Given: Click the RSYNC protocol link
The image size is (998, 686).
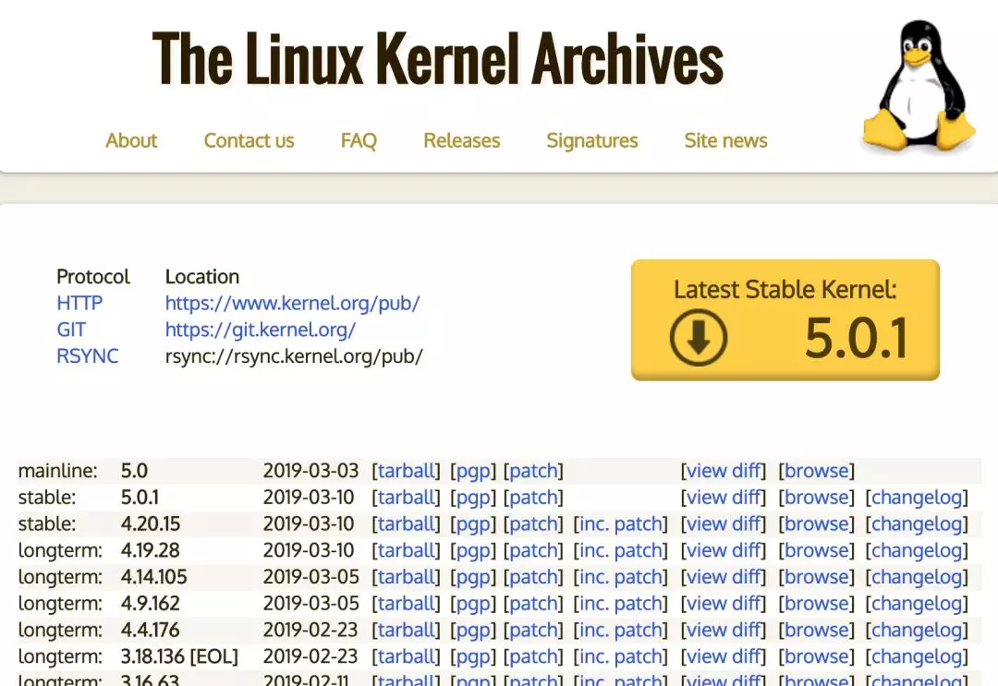Looking at the screenshot, I should click(87, 356).
